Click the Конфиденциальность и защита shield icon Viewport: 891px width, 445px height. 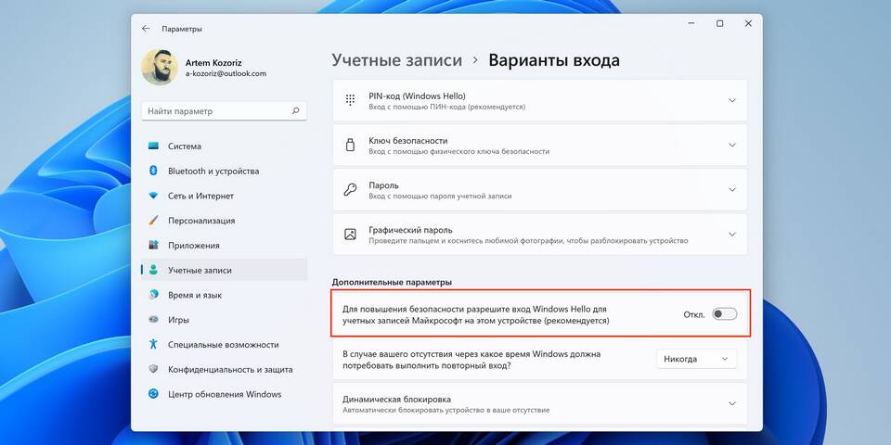[153, 370]
